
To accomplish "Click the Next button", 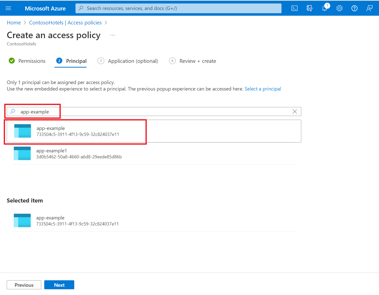I will pos(59,285).
